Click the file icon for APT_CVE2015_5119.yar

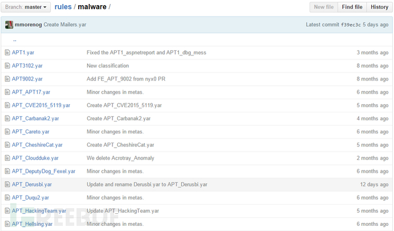pos(7,105)
